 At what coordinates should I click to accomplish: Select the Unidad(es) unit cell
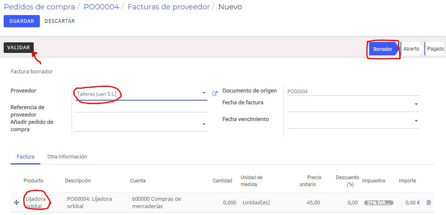(x=256, y=203)
